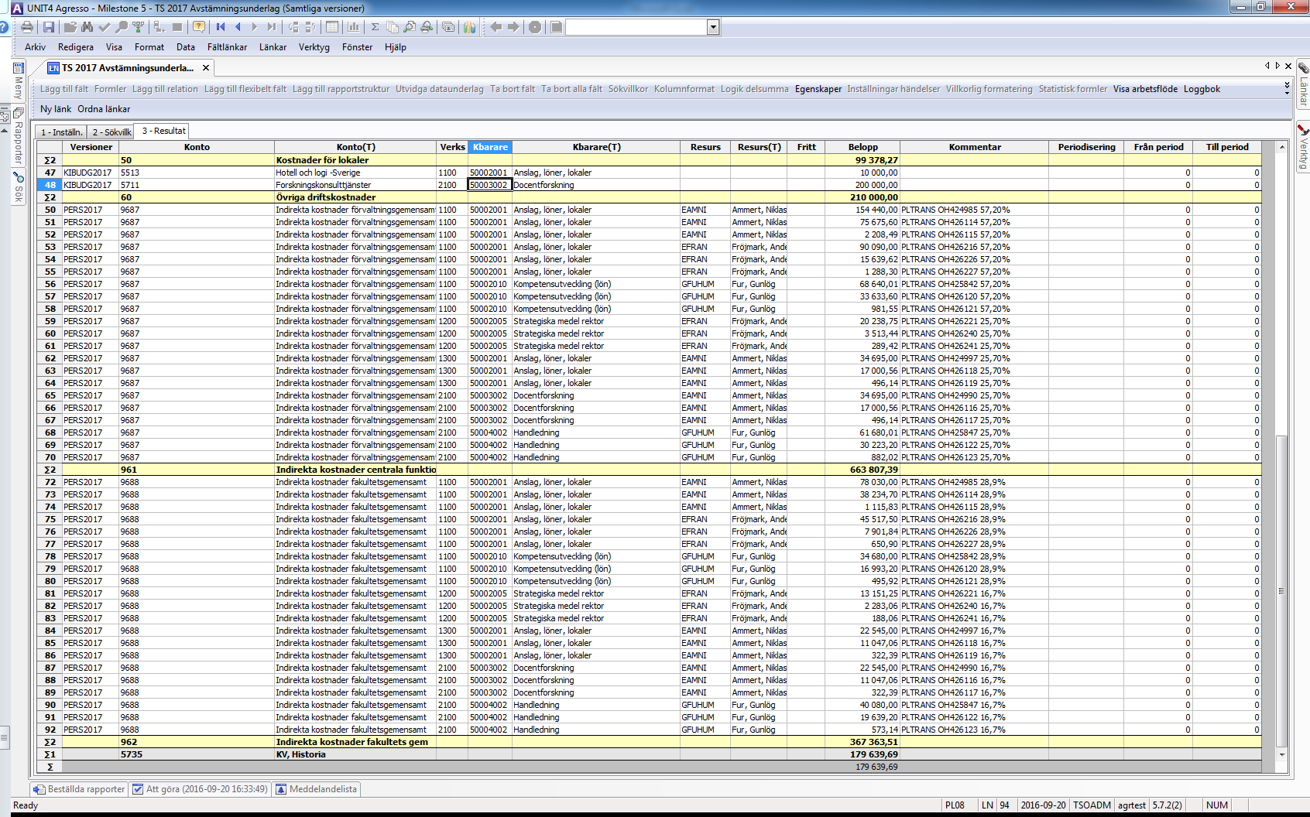Switch to the 2 - Sökvillk tab
Image resolution: width=1310 pixels, height=817 pixels.
pos(111,132)
